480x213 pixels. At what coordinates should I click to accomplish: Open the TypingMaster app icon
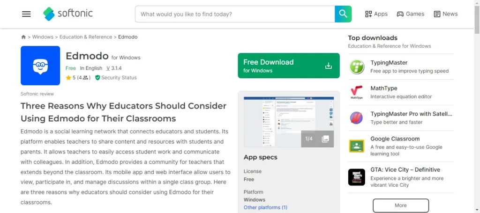tap(357, 66)
